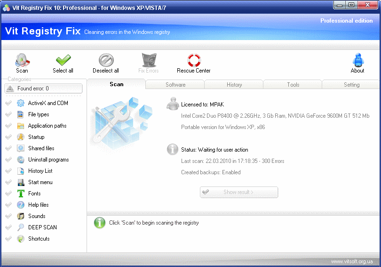Click the Fix Errors trash icon
381x267 pixels.
click(149, 60)
